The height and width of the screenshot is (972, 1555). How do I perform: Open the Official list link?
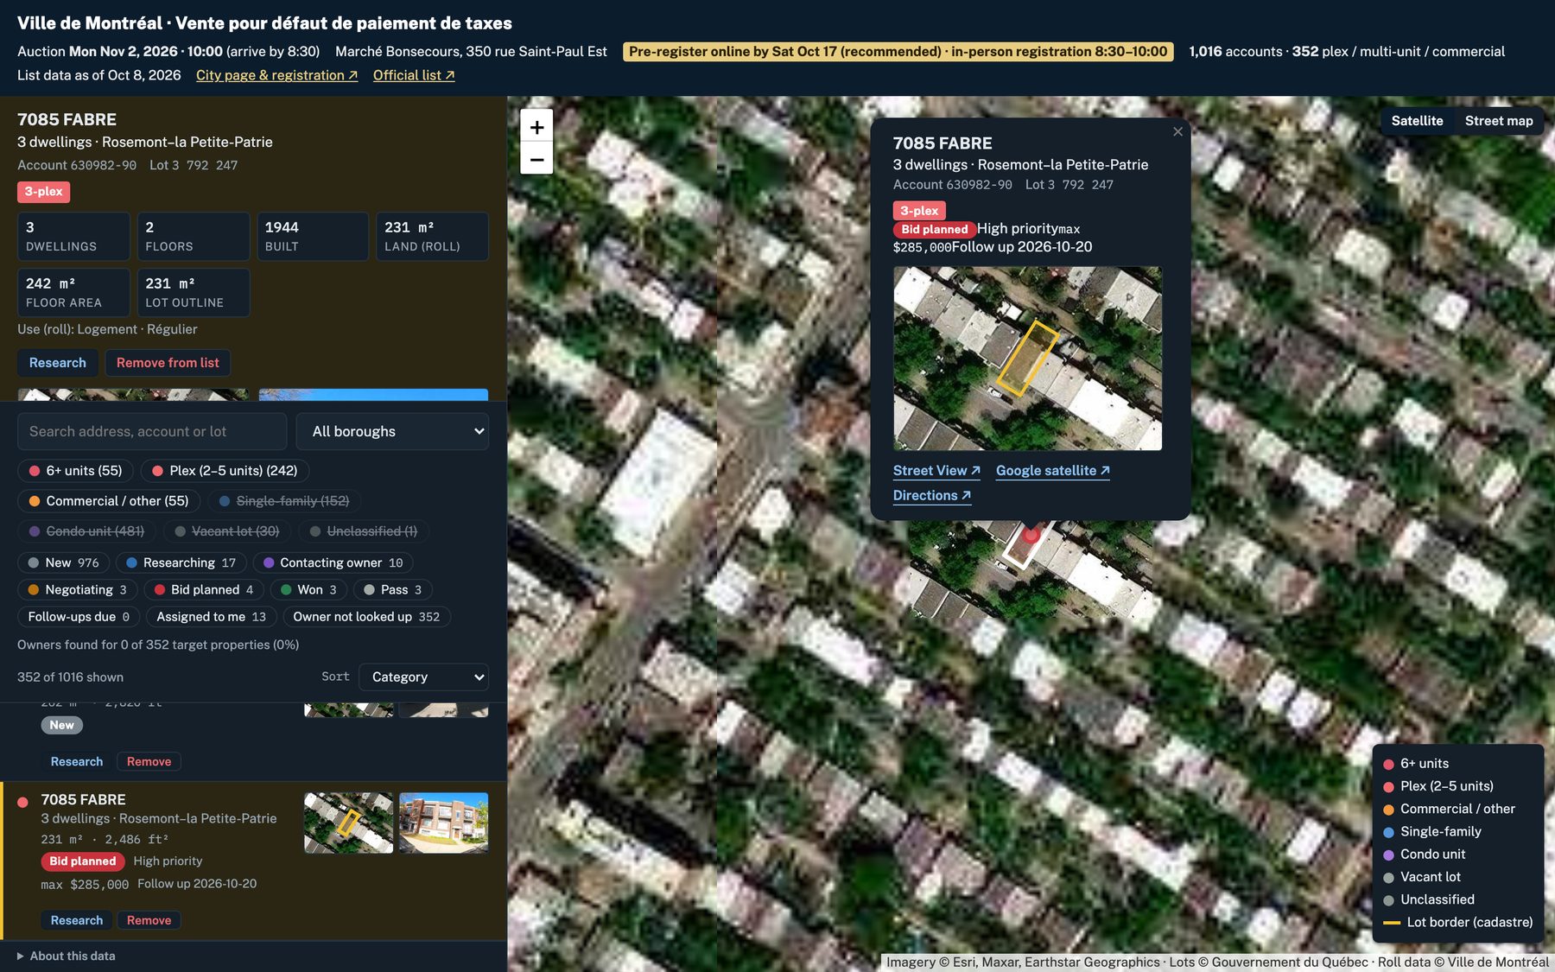[414, 75]
